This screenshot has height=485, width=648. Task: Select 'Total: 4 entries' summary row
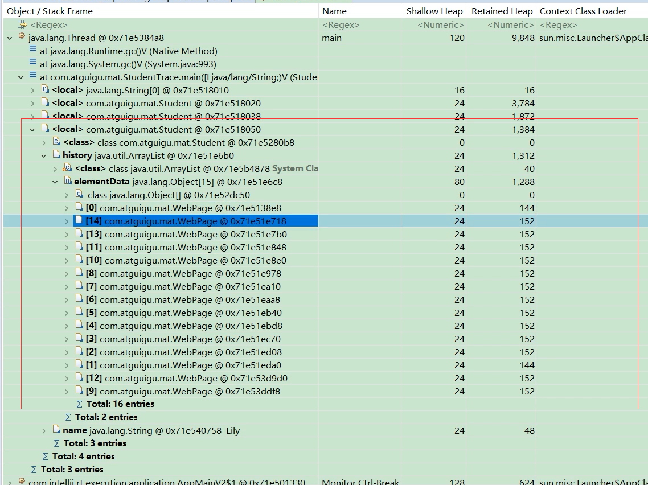326,457
